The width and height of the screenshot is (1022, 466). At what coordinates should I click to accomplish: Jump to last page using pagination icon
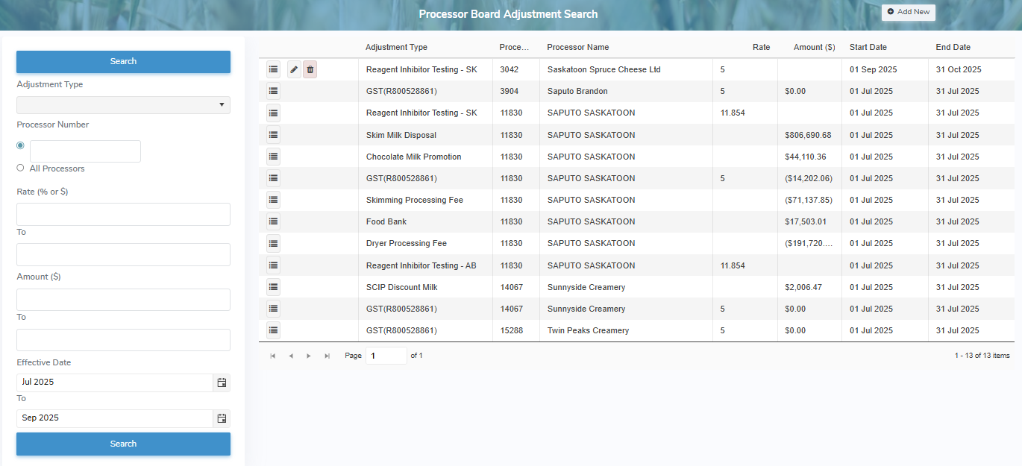coord(327,356)
